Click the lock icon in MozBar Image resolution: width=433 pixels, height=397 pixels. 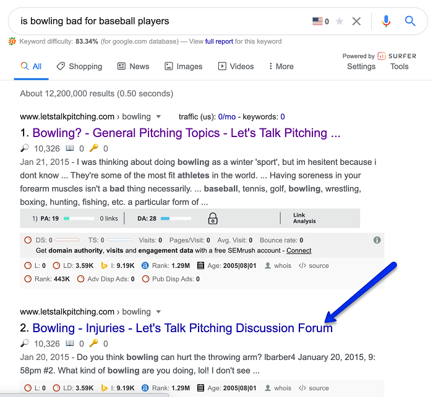(x=213, y=219)
